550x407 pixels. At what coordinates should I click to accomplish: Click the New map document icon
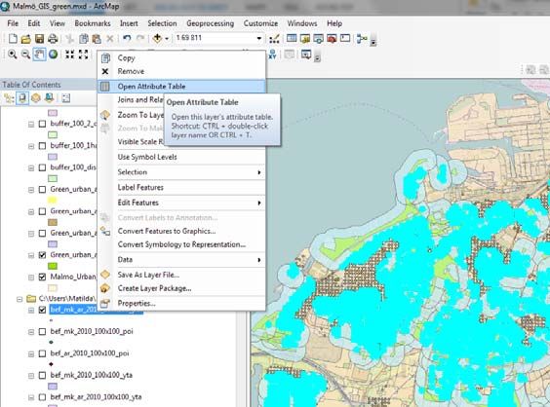click(13, 39)
